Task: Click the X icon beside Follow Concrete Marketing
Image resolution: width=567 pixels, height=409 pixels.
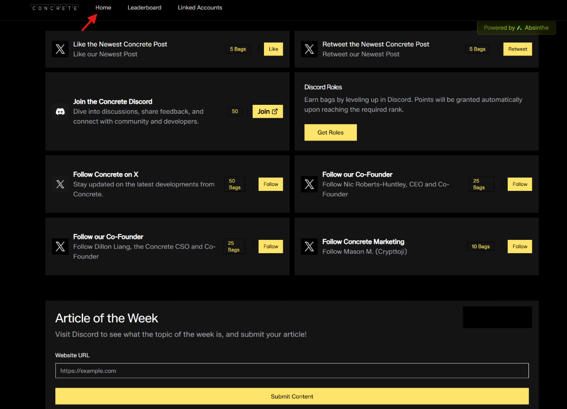Action: [x=309, y=246]
